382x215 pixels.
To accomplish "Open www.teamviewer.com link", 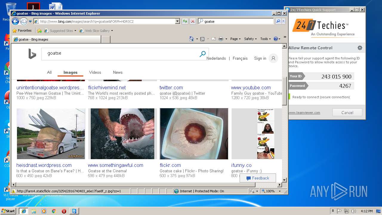I will tap(304, 113).
